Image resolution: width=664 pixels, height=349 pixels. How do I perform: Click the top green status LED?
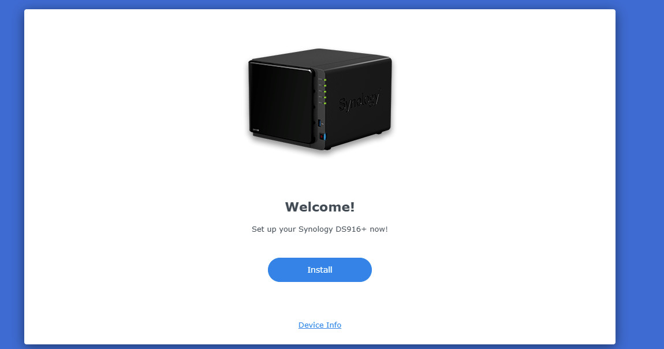325,80
